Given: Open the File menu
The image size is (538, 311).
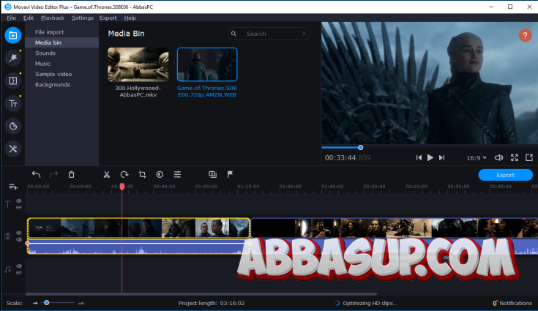Looking at the screenshot, I should tap(11, 18).
